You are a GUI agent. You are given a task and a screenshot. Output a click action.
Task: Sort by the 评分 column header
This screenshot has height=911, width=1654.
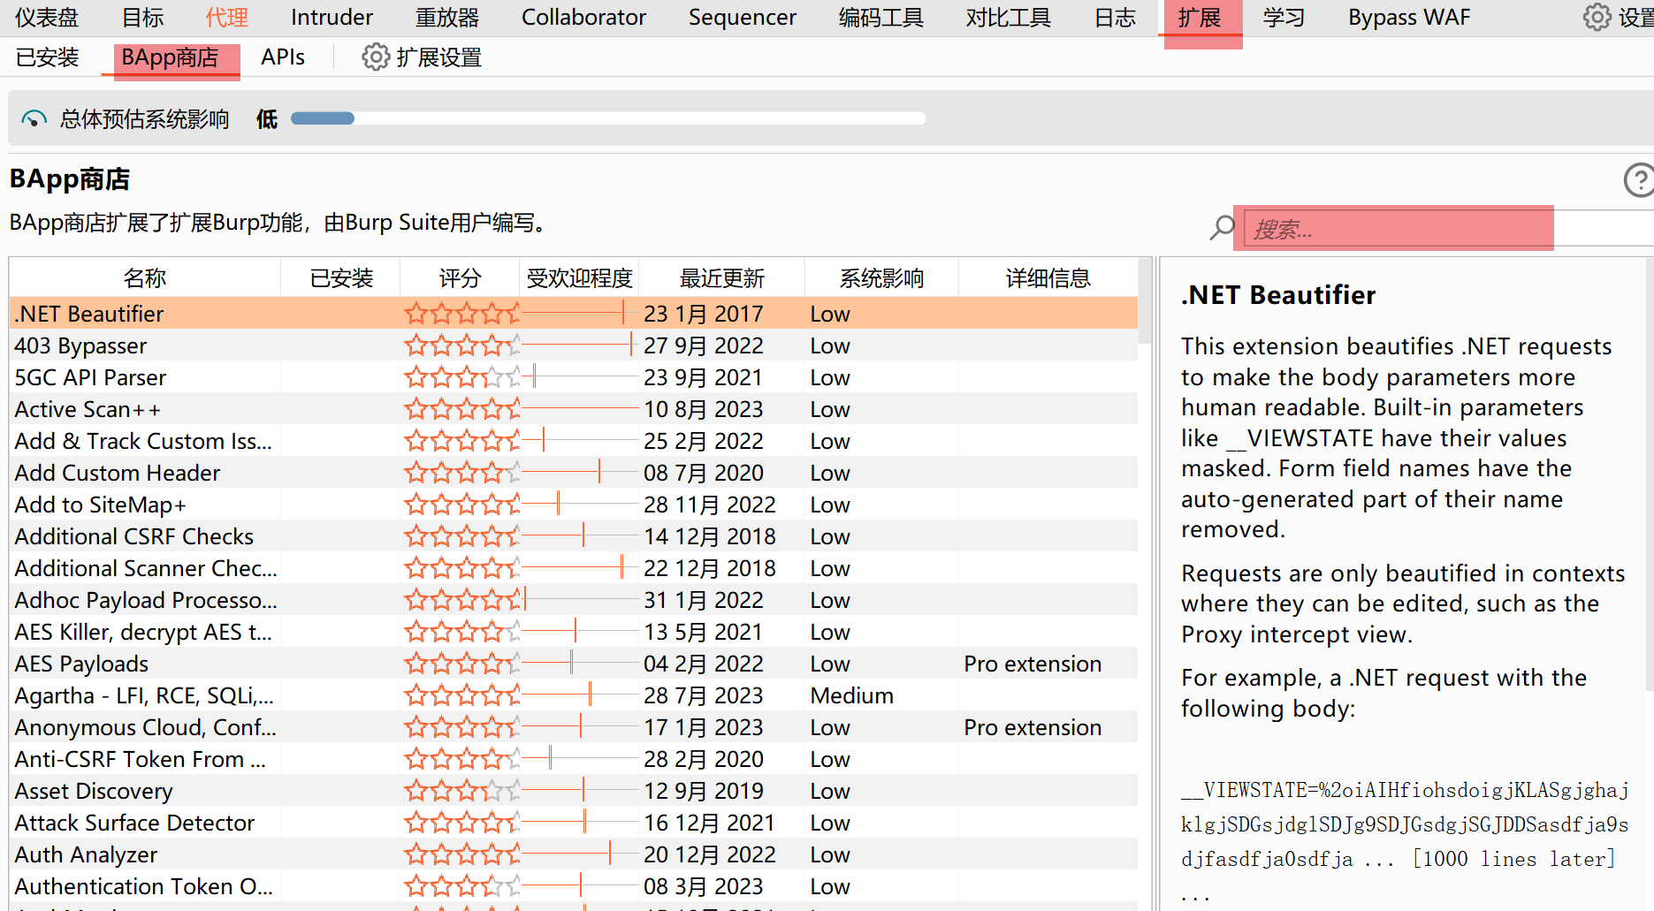460,278
